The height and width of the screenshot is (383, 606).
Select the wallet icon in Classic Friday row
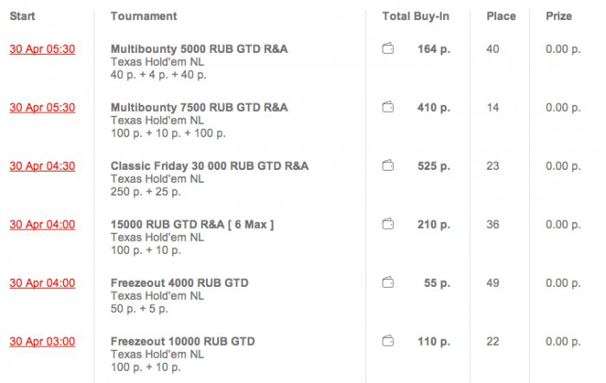388,166
